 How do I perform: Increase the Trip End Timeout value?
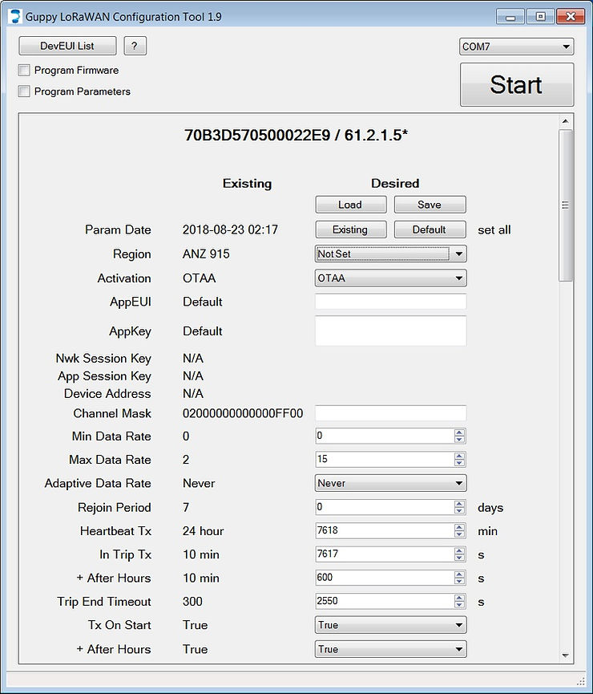click(x=459, y=598)
